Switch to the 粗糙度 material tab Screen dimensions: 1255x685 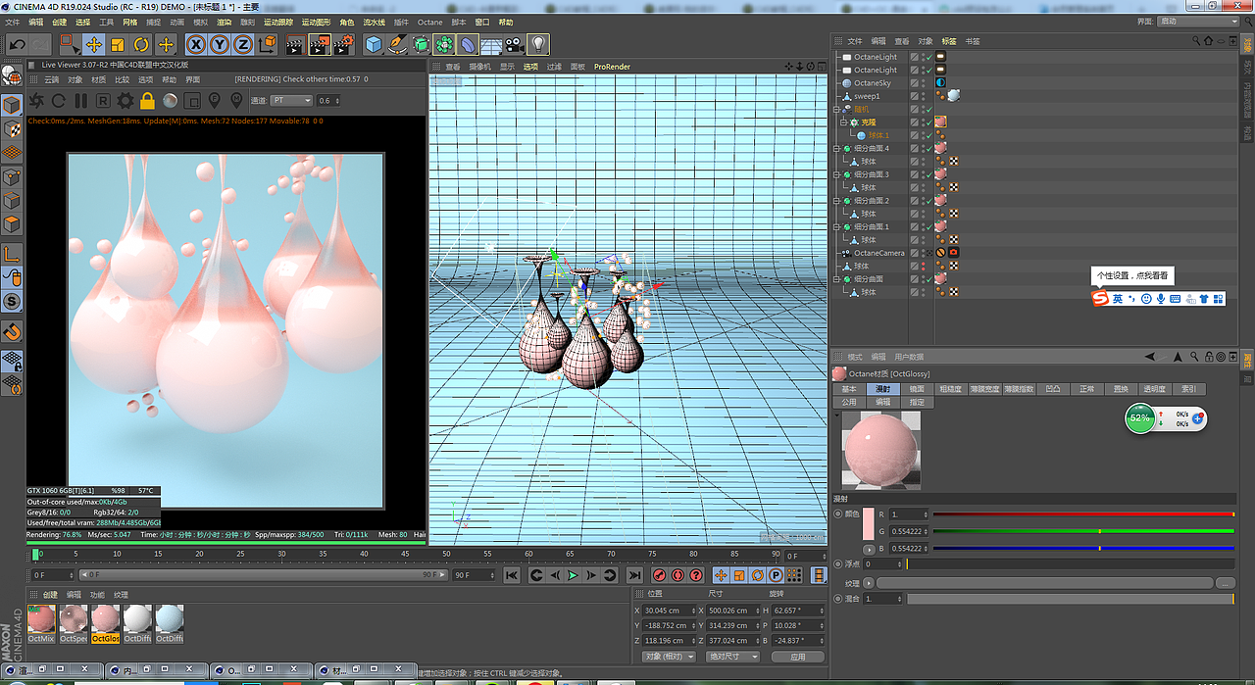(950, 389)
